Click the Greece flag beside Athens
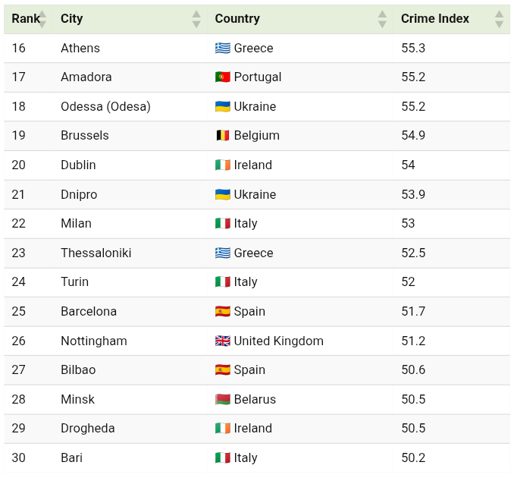The width and height of the screenshot is (514, 481). (222, 49)
